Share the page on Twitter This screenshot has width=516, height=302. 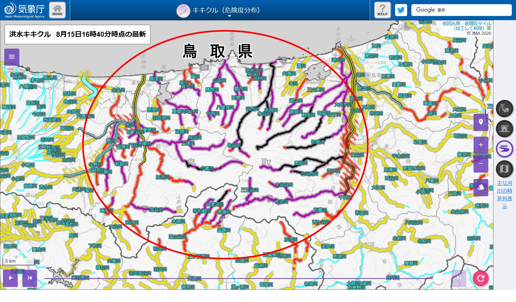click(401, 10)
